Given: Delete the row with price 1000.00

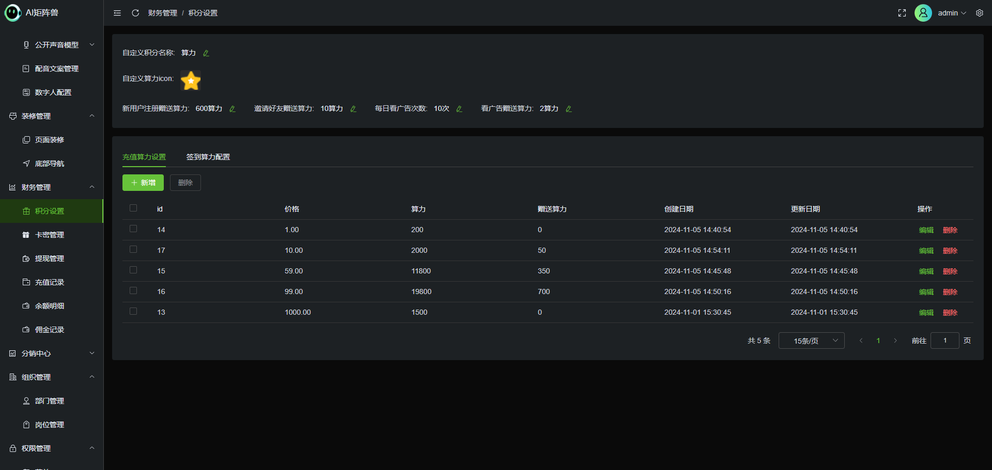Looking at the screenshot, I should coord(950,313).
